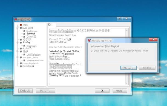Click the Default button

pos(25,91)
